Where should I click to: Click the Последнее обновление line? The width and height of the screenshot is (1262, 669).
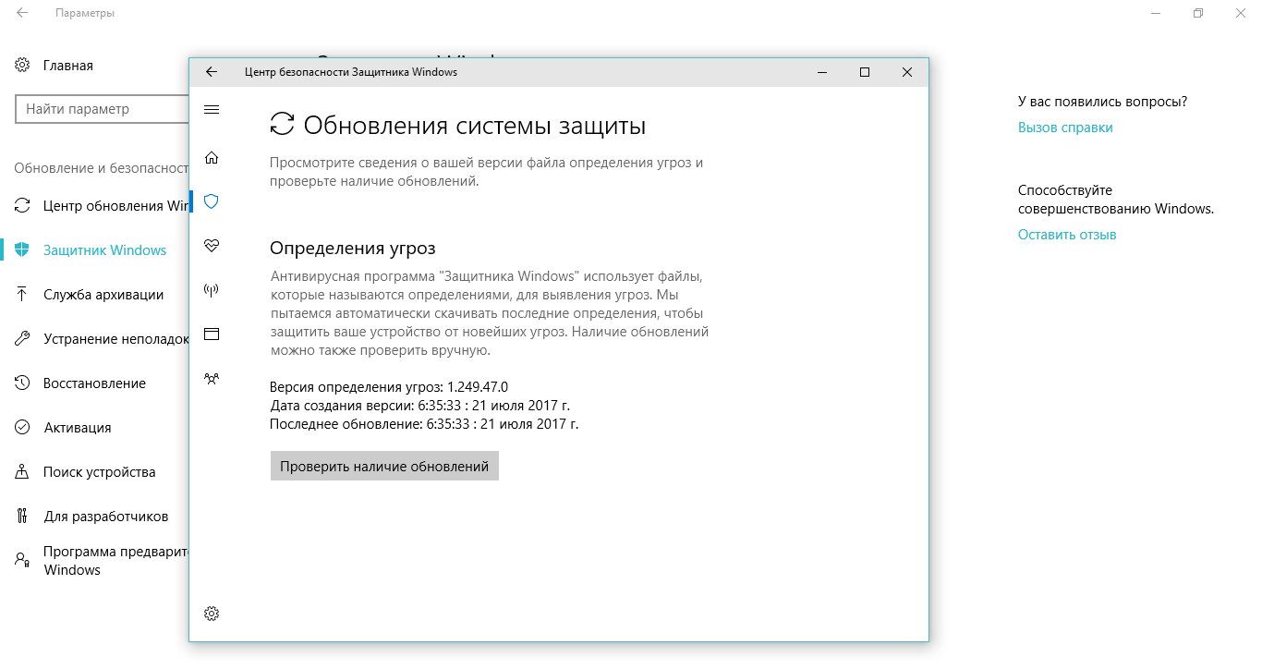[x=424, y=424]
